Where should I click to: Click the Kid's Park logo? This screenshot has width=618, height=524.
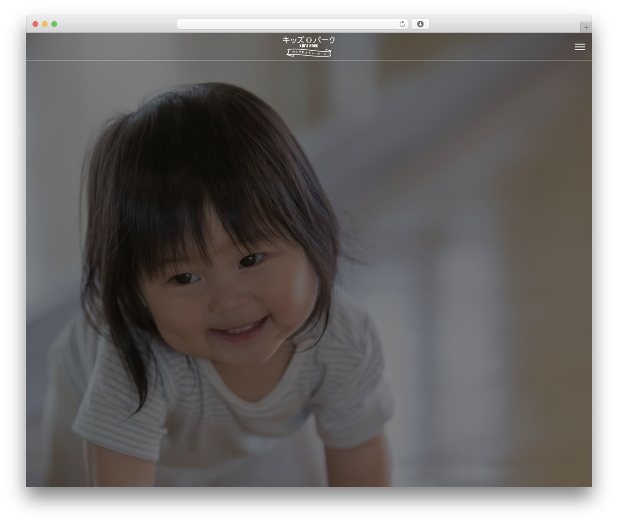pos(309,46)
